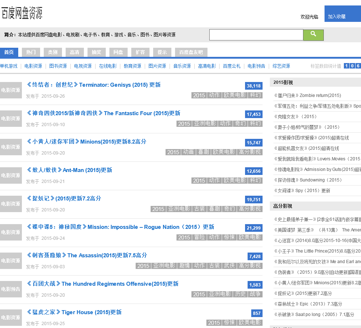This screenshot has width=361, height=328.
Task: Open the 在线电影 category link
Action: tap(108, 66)
